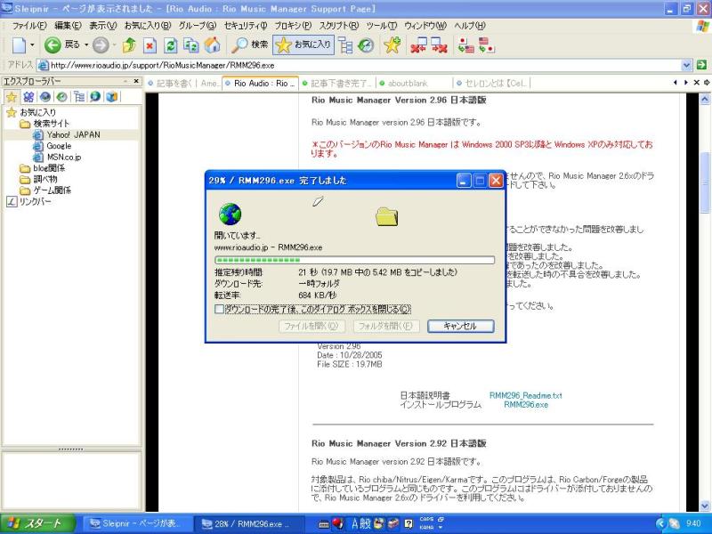Click the スタート button
The width and height of the screenshot is (712, 534).
[x=36, y=523]
